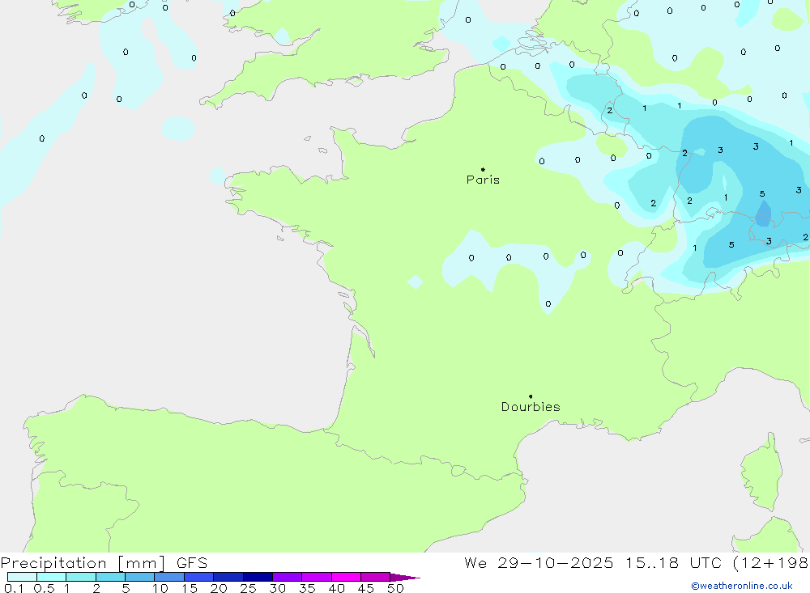Select the black dot marker above Dourbies
This screenshot has height=593, width=810.
[x=531, y=396]
